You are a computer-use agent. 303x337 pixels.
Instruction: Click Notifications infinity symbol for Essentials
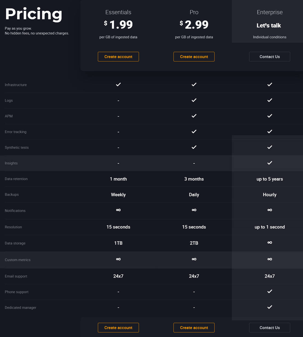118,210
